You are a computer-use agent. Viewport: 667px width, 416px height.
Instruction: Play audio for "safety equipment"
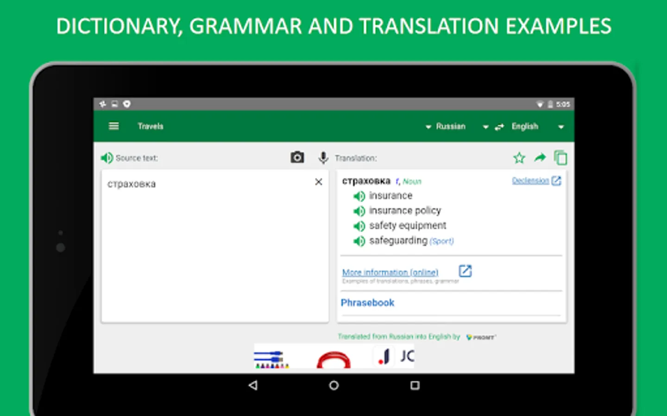359,226
